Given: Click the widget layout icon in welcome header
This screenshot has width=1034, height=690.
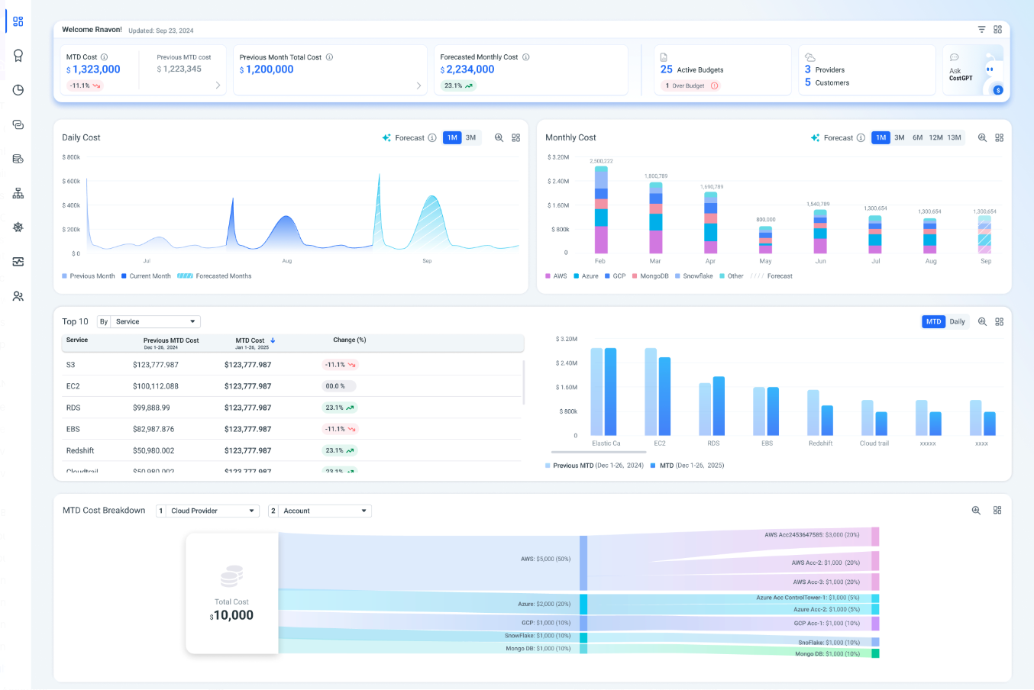Looking at the screenshot, I should click(x=997, y=29).
